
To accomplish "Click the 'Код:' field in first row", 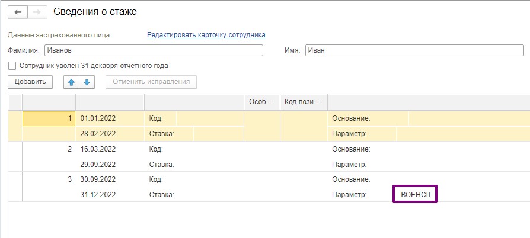I will (x=210, y=118).
